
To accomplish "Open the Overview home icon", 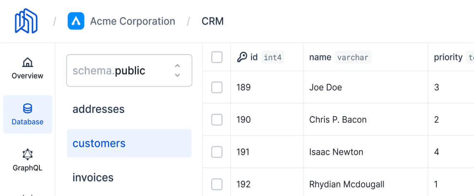I will click(x=27, y=63).
